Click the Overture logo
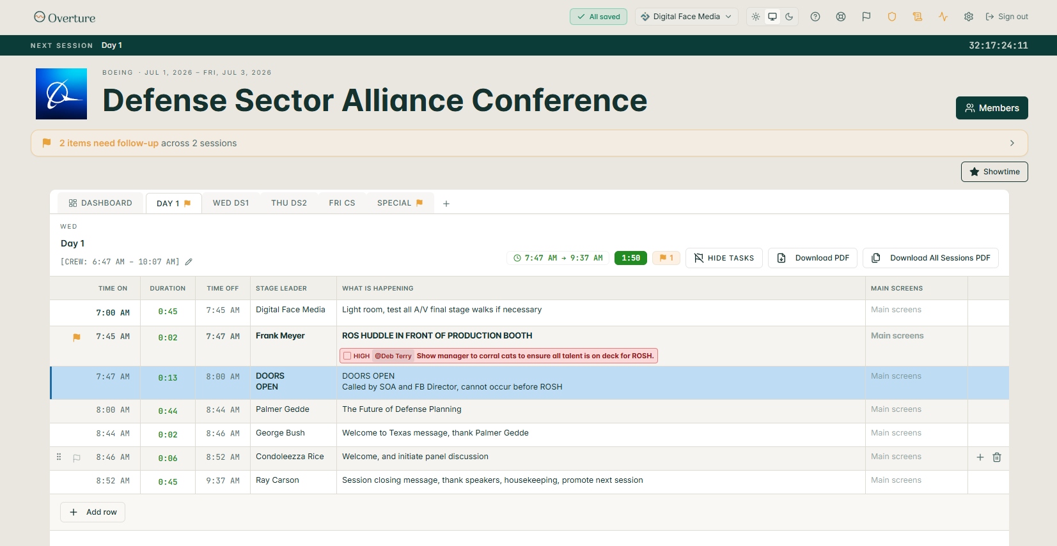The image size is (1057, 546). [x=65, y=17]
